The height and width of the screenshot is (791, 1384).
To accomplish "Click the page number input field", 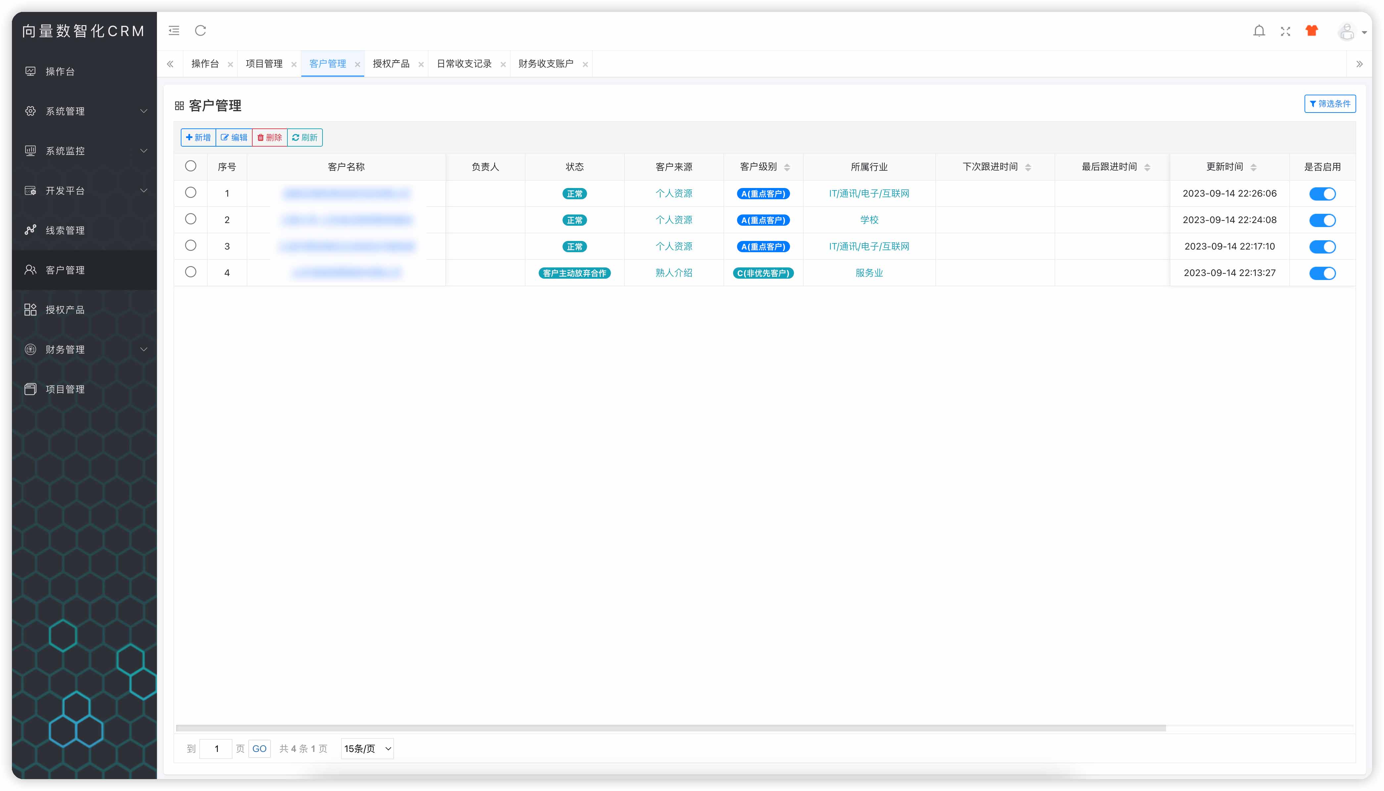I will pos(216,749).
